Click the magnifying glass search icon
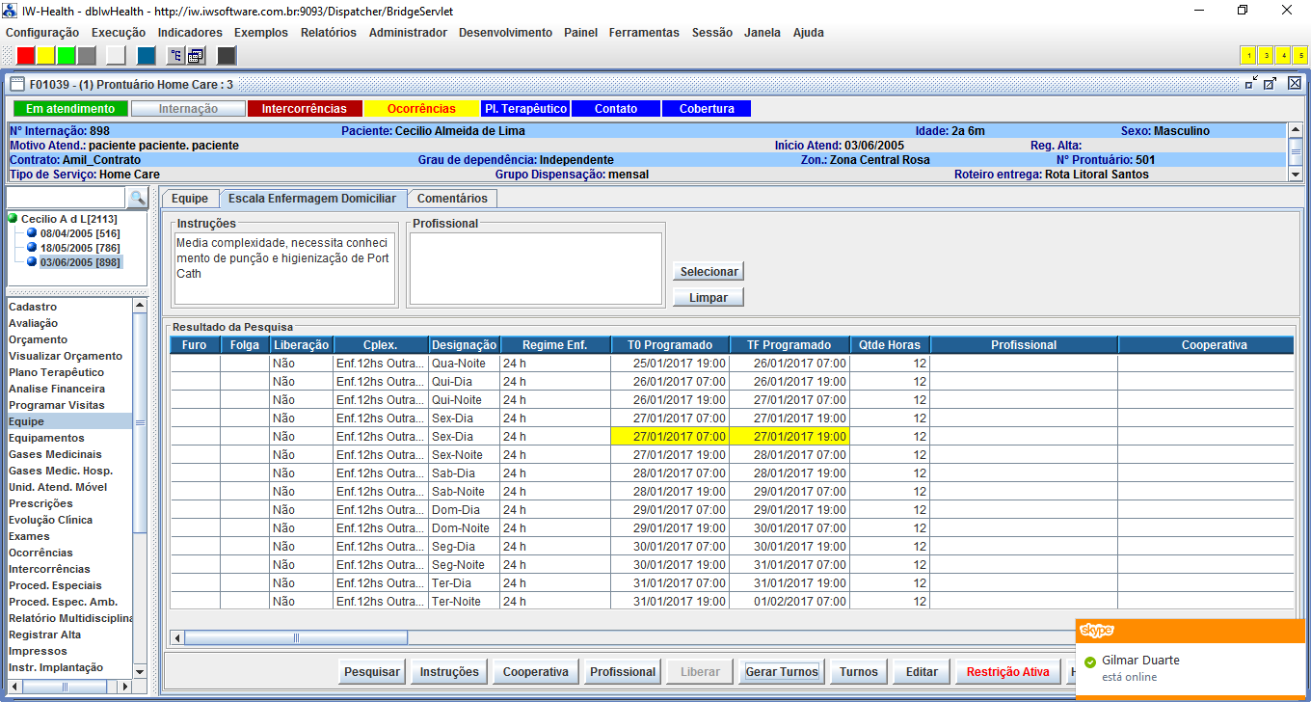Image resolution: width=1311 pixels, height=702 pixels. point(137,198)
